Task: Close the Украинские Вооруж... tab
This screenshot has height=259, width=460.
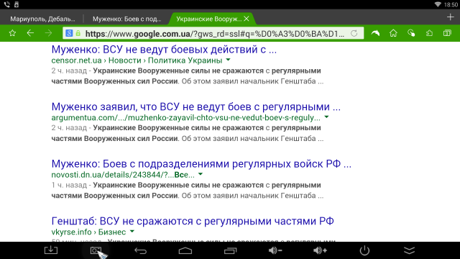Action: 247,19
